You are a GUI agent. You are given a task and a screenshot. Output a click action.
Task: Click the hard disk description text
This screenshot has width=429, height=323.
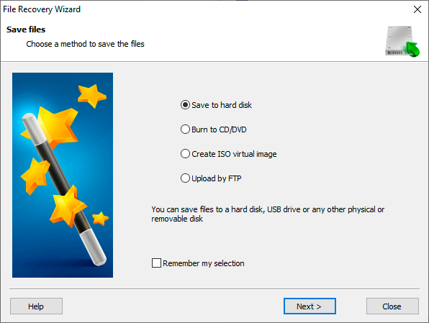tap(268, 214)
